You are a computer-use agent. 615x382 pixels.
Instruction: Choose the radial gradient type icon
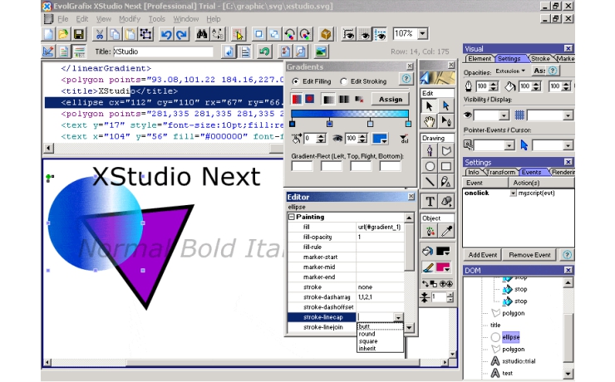click(309, 99)
